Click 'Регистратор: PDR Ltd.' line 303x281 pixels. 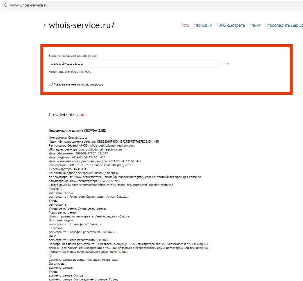[90, 165]
